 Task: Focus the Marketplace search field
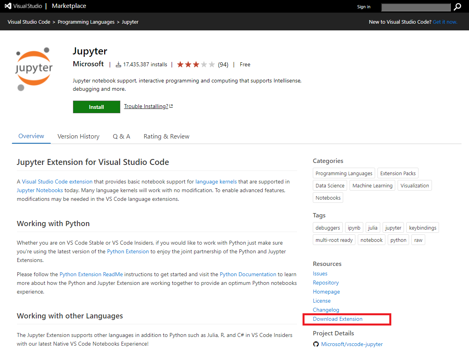[416, 7]
